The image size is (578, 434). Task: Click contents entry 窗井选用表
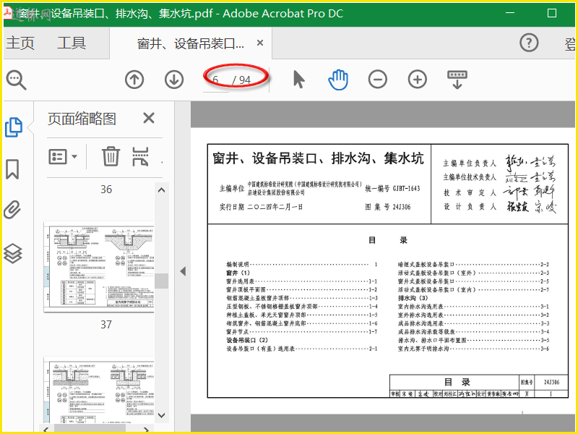241,281
